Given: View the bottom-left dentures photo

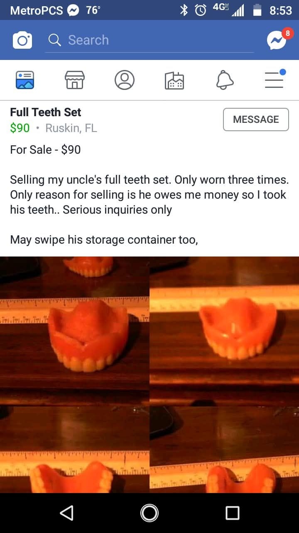Looking at the screenshot, I should click(x=74, y=450).
